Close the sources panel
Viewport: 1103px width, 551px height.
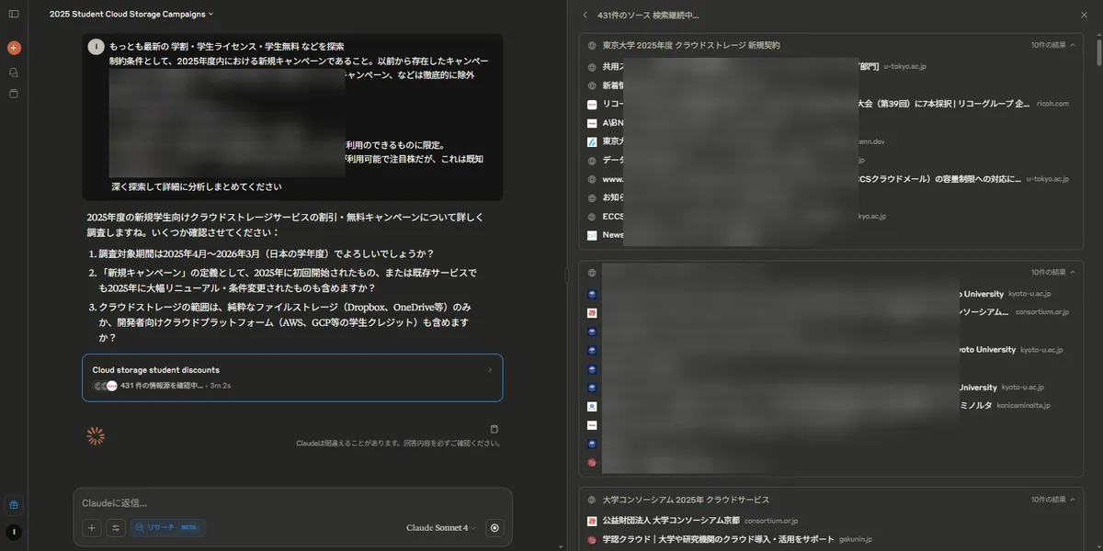[x=1084, y=15]
